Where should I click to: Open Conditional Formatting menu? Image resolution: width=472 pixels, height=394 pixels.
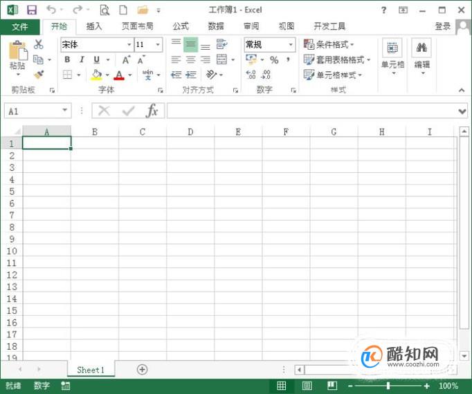pyautogui.click(x=329, y=44)
